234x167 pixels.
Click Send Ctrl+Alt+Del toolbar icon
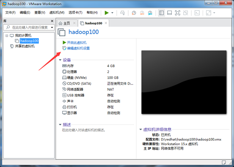click(x=123, y=13)
